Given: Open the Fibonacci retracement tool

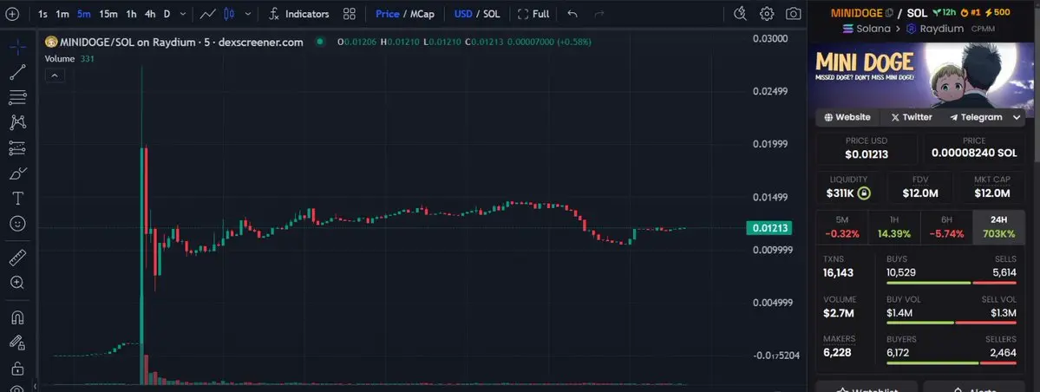Looking at the screenshot, I should pos(18,97).
